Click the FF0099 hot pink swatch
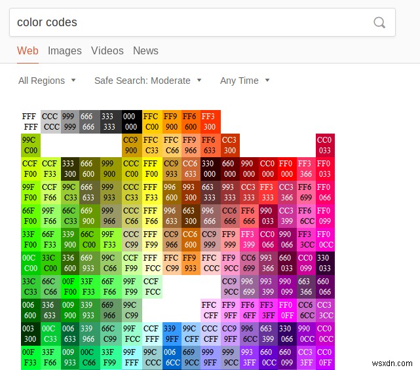This screenshot has height=370, width=420. (325, 216)
